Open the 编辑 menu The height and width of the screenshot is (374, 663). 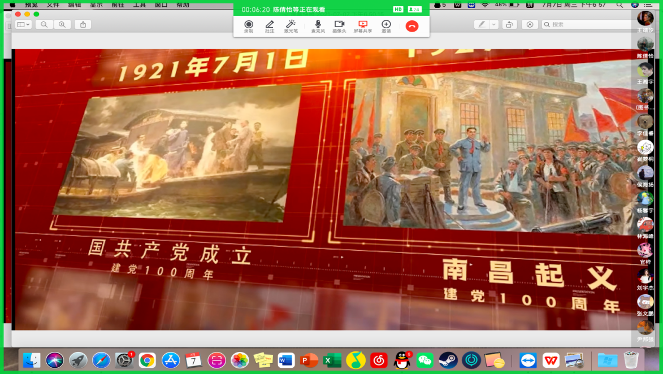pyautogui.click(x=75, y=5)
